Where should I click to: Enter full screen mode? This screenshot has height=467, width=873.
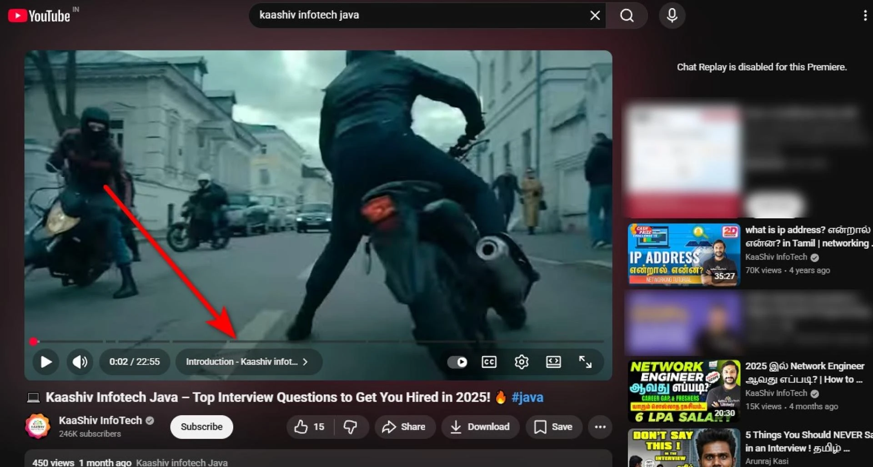tap(585, 362)
